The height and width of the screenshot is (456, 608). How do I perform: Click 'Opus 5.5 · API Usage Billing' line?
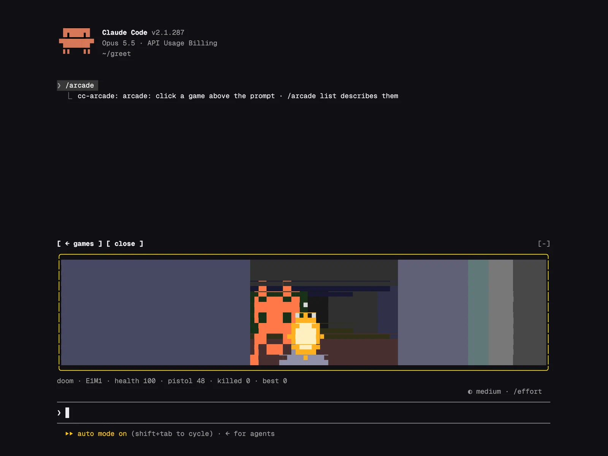[160, 43]
